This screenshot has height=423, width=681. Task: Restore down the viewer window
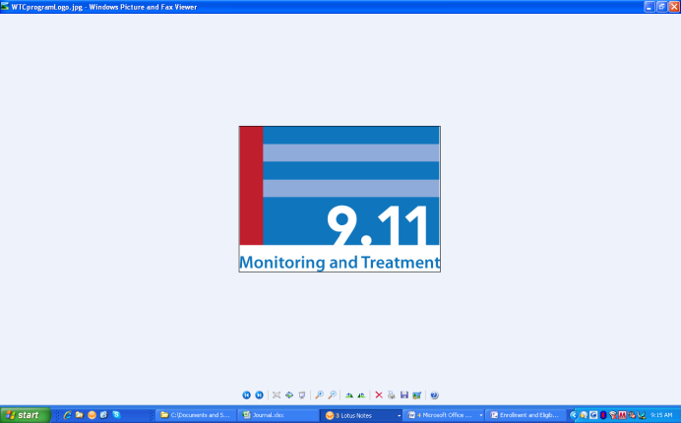661,7
